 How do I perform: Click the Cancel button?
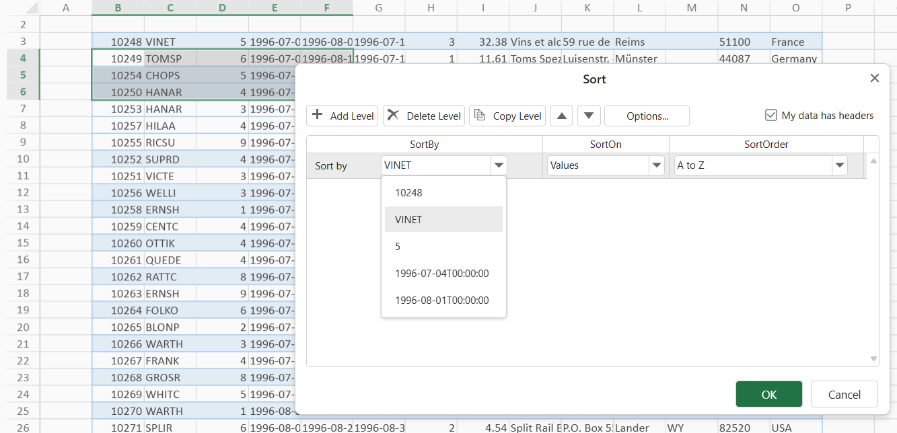844,395
